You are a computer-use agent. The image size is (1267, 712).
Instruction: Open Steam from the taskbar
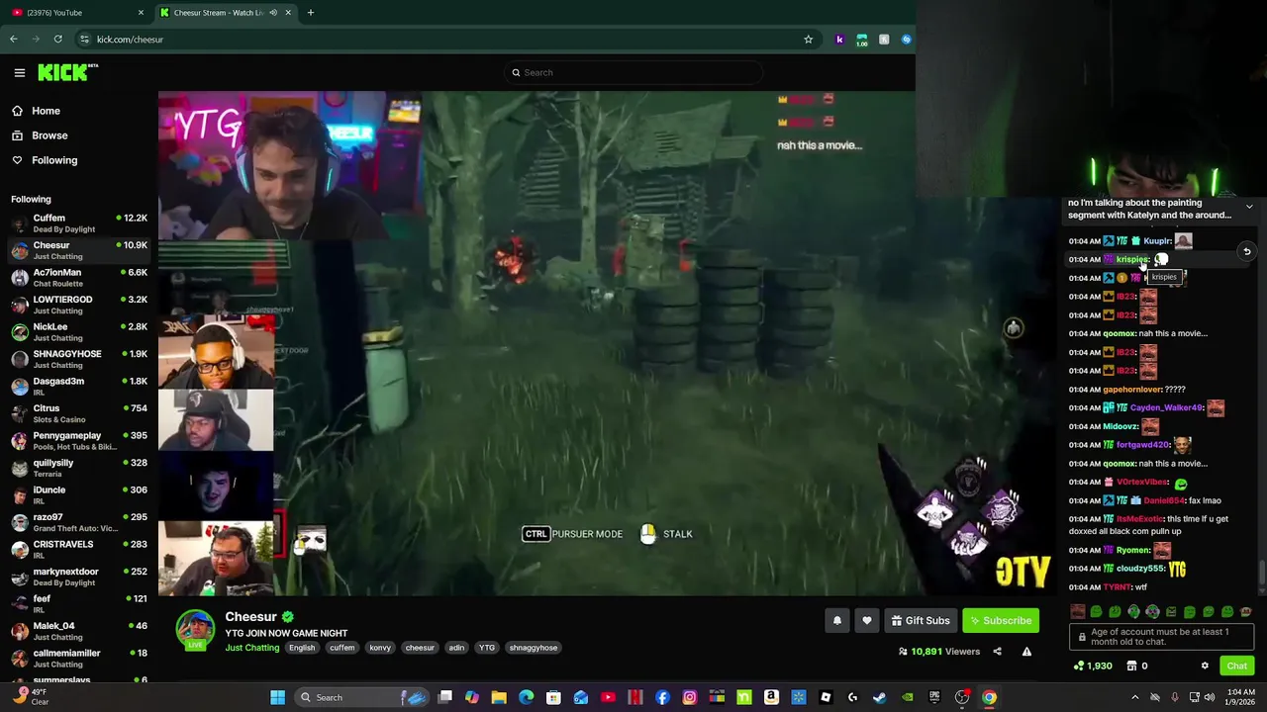coord(880,697)
